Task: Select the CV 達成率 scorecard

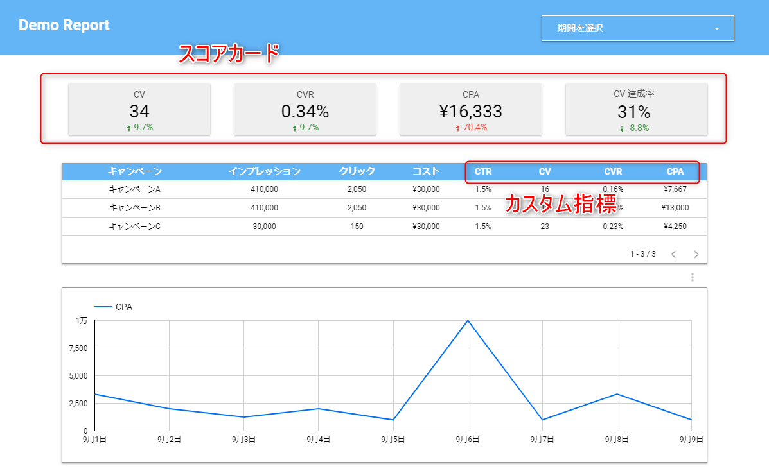Action: (637, 109)
